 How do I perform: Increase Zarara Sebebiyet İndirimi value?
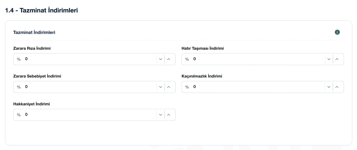tap(169, 87)
